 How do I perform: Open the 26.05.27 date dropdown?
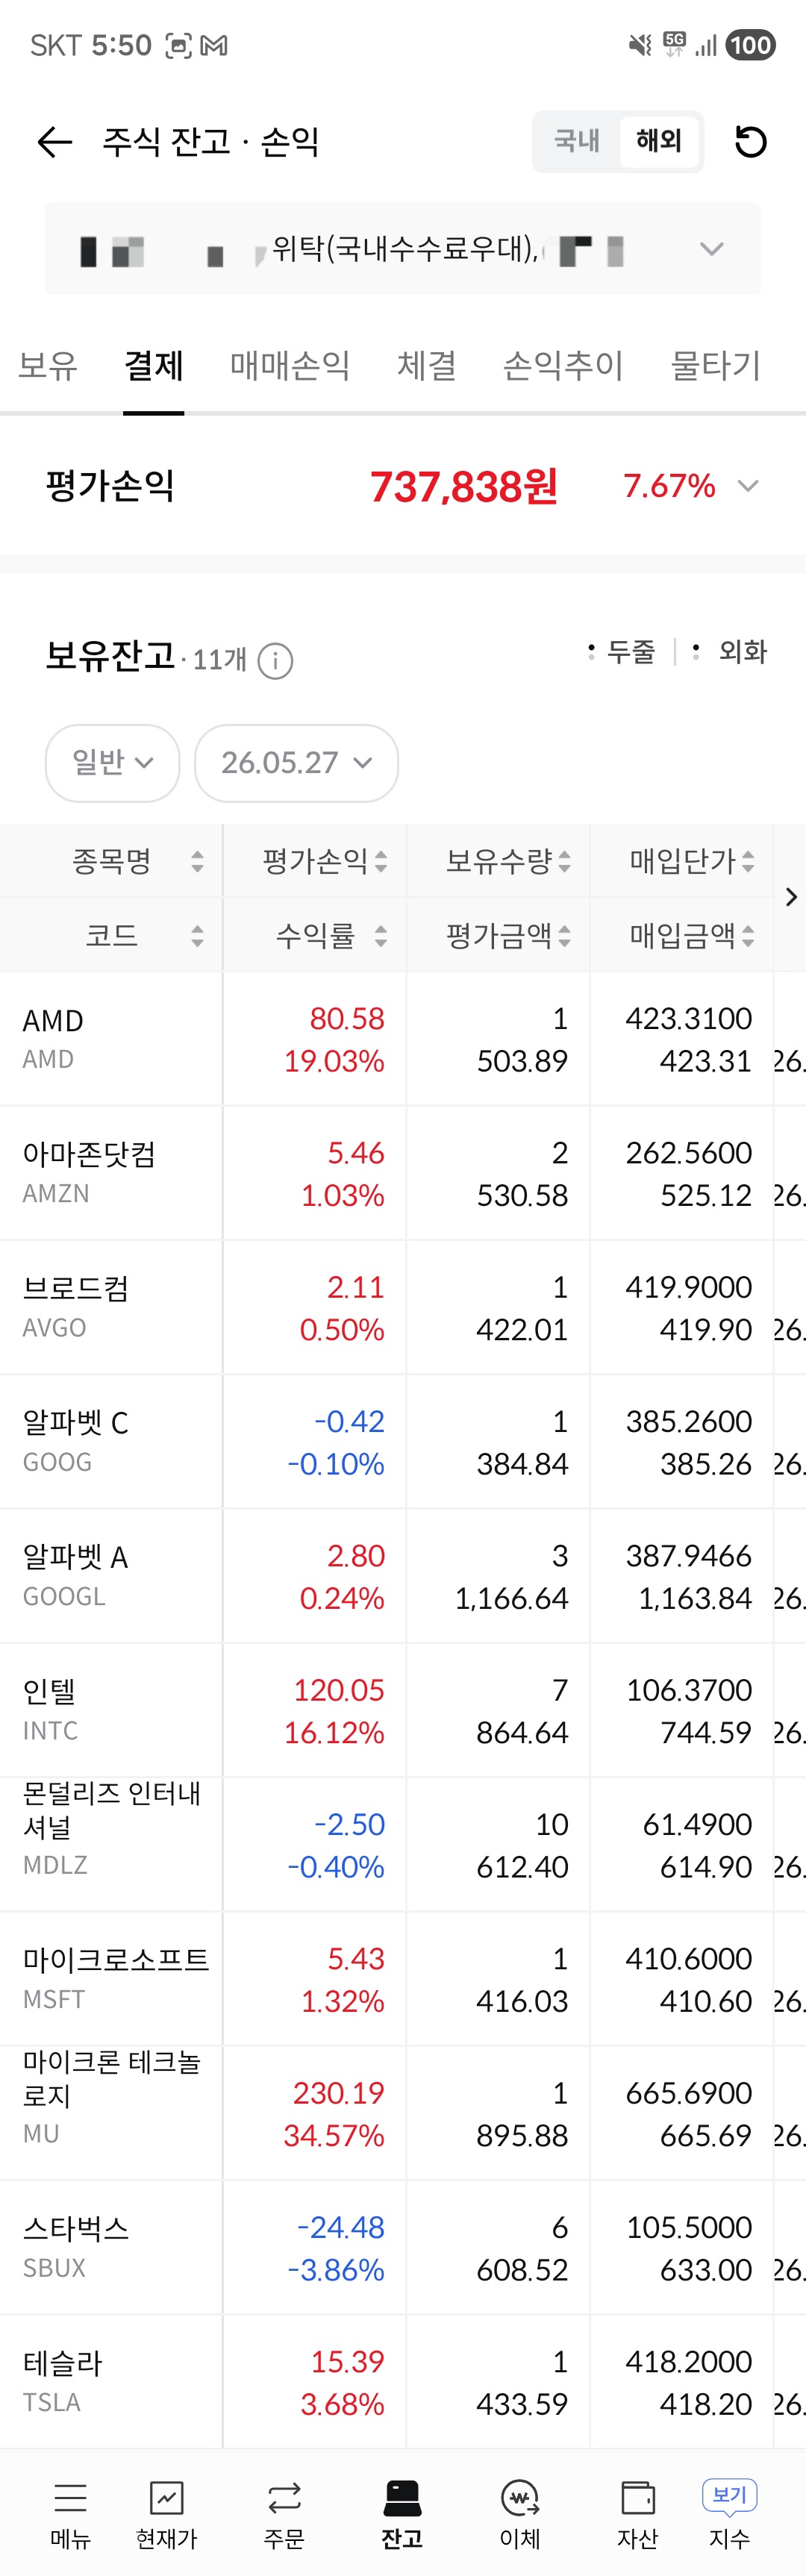point(296,763)
